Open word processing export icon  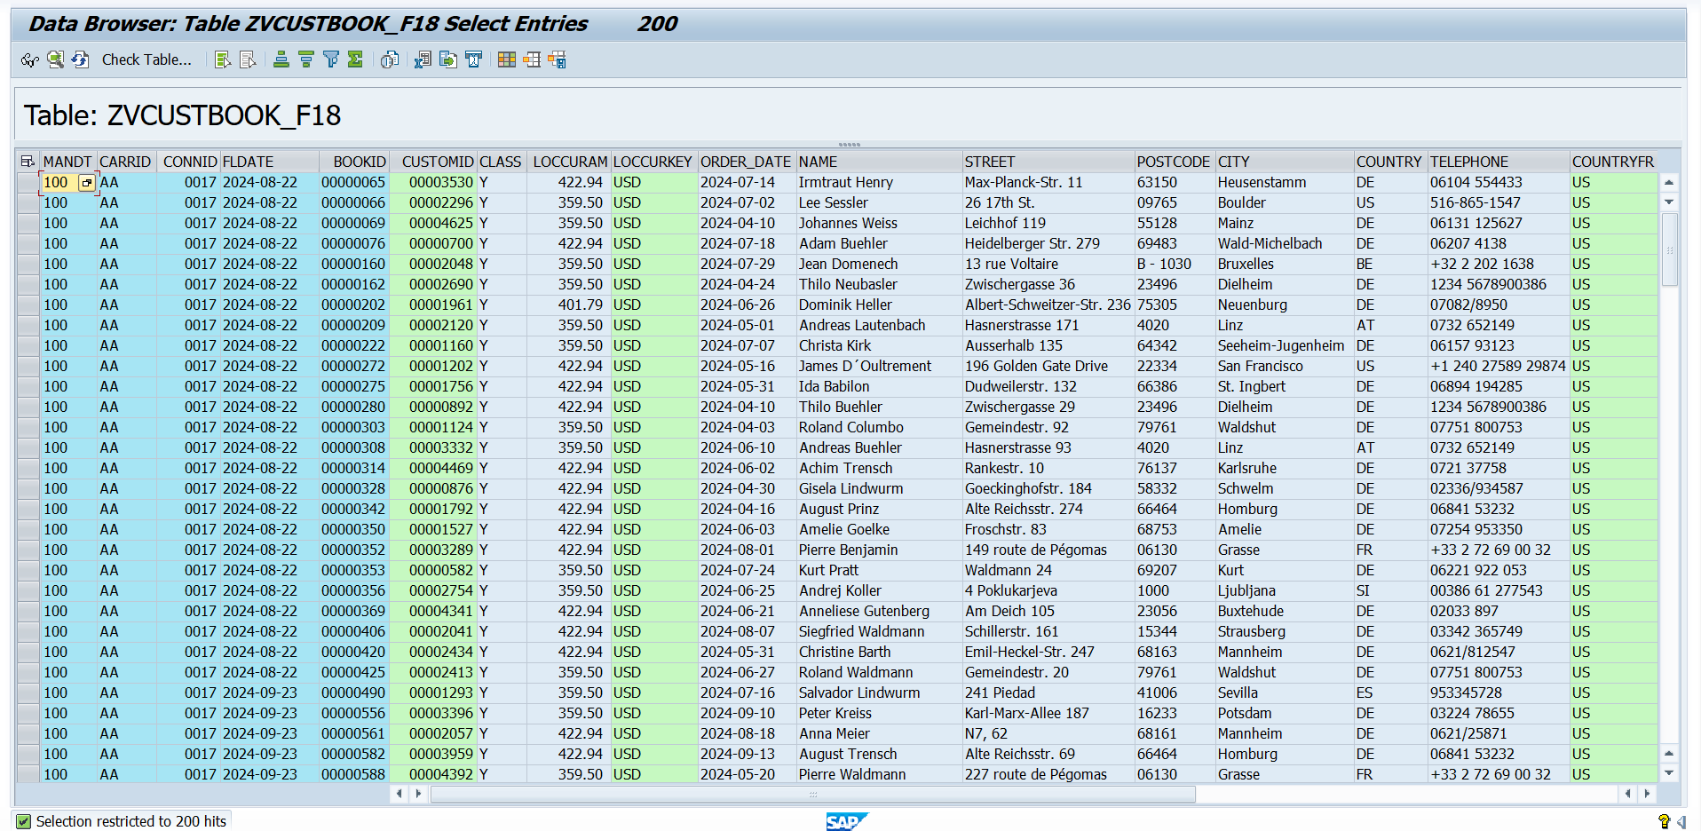click(473, 59)
